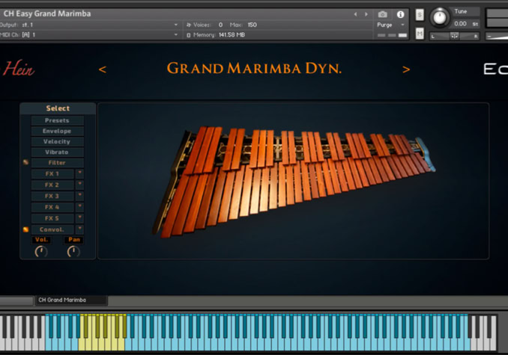The image size is (508, 355).
Task: Solo the instrument with S button
Action: click(x=420, y=15)
